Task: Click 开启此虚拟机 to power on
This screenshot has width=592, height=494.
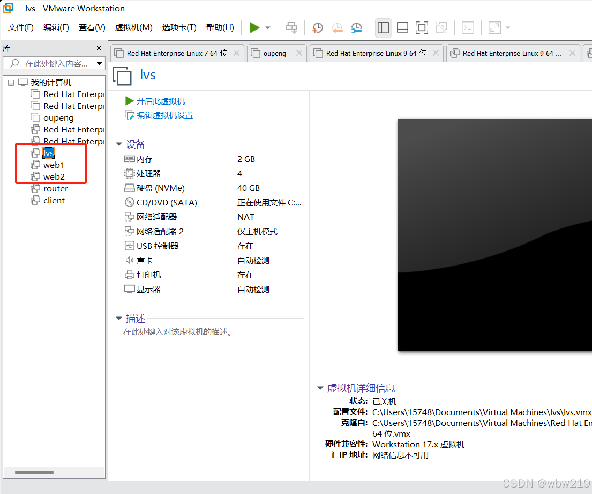Action: point(161,101)
